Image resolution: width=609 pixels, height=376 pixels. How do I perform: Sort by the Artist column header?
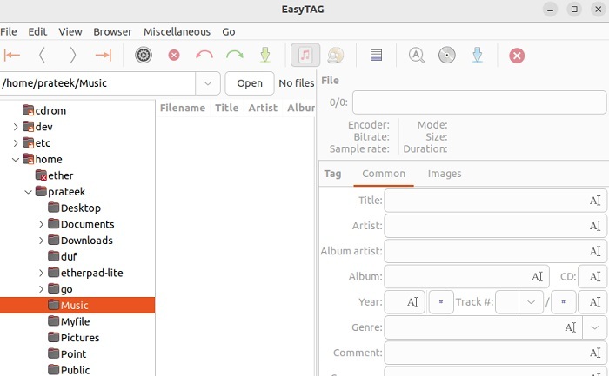coord(263,108)
